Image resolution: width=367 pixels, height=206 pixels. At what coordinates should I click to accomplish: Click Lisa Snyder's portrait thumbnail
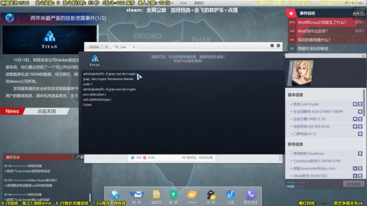coord(302,73)
